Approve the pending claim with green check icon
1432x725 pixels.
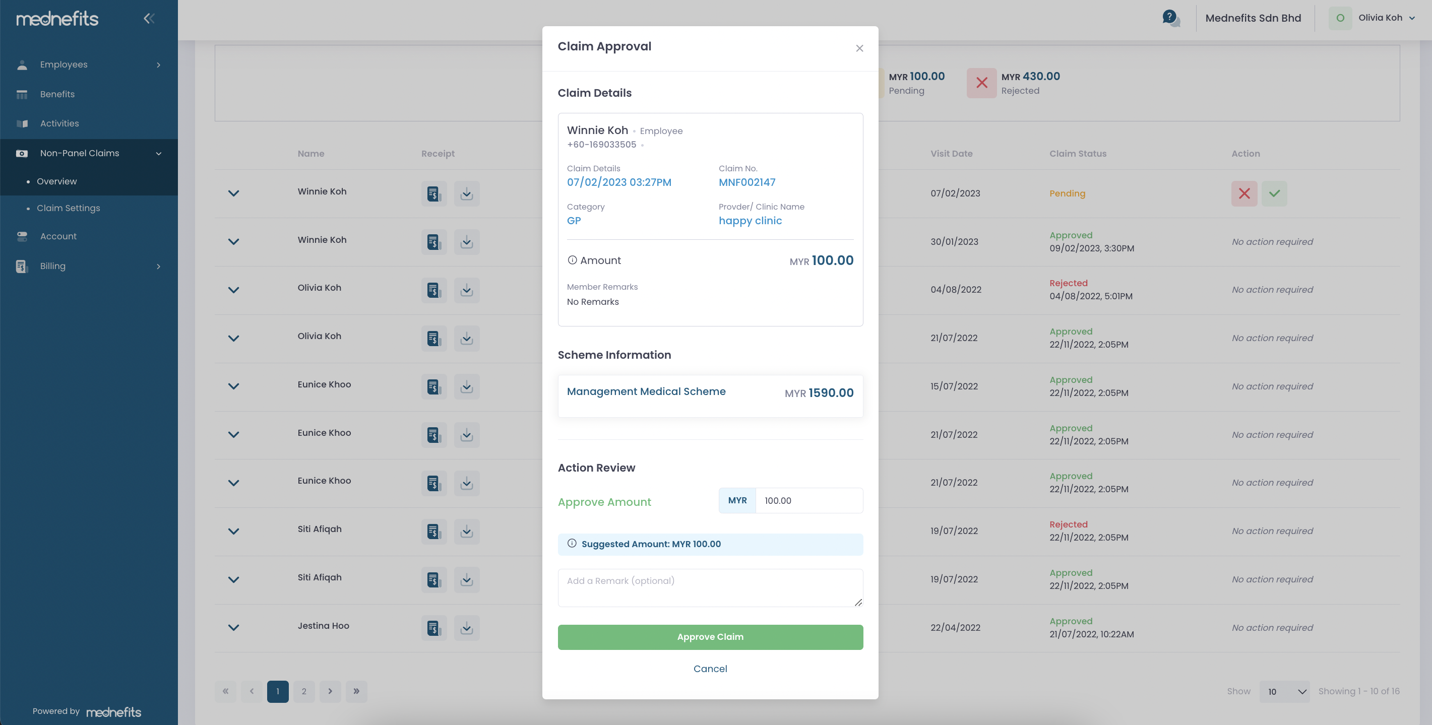1275,193
